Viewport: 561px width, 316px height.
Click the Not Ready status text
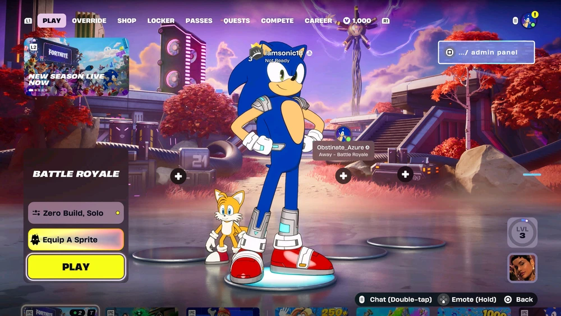point(277,61)
